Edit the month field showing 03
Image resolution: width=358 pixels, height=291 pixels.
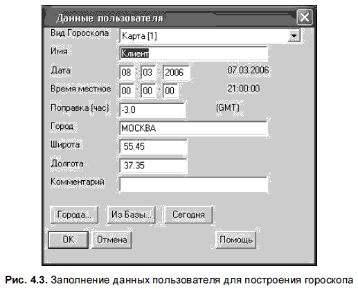(x=147, y=72)
